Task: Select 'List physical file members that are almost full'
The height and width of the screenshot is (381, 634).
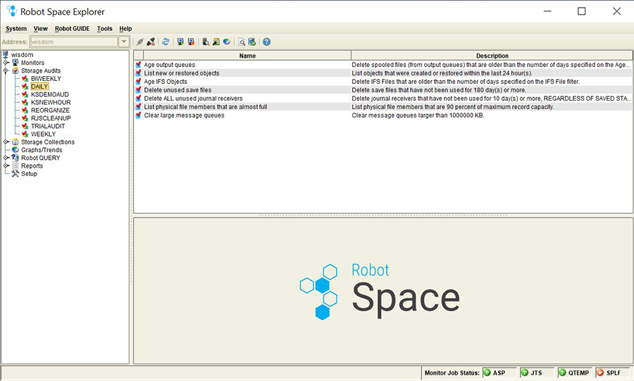Action: (x=383, y=106)
